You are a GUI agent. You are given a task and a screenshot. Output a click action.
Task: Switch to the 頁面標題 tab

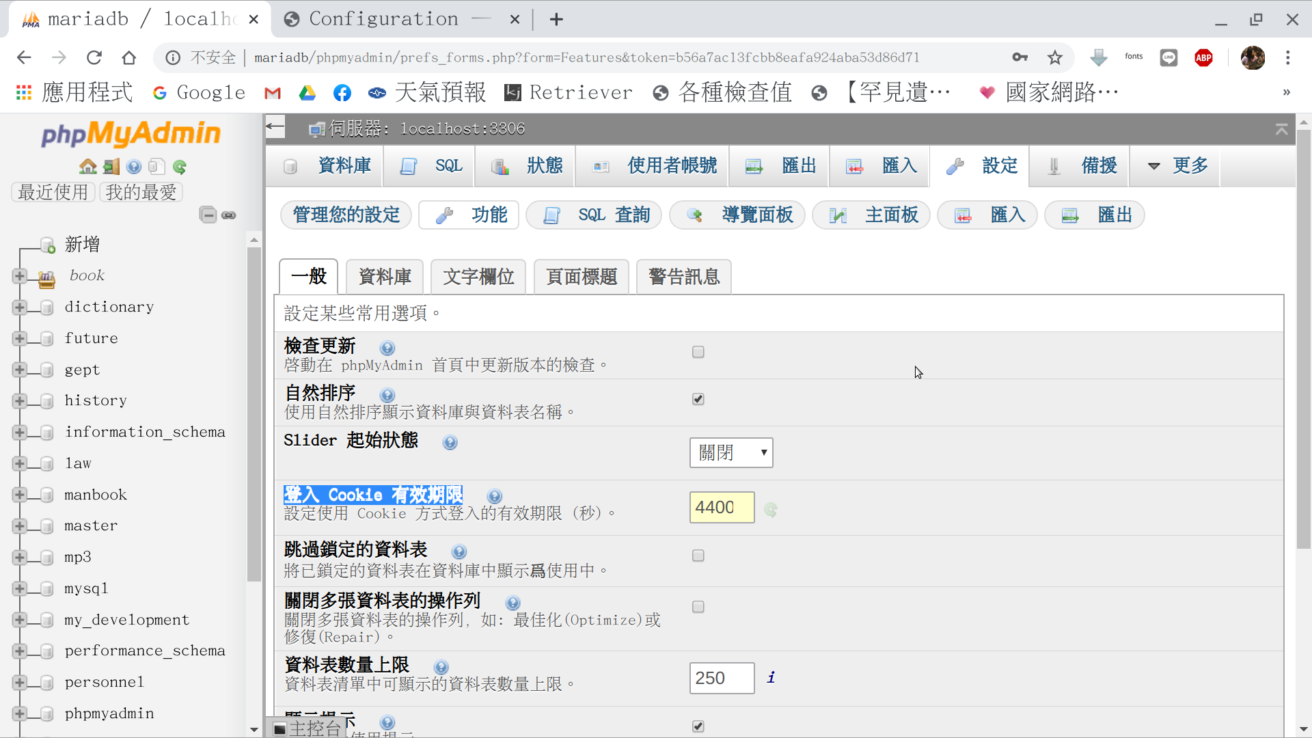(582, 277)
